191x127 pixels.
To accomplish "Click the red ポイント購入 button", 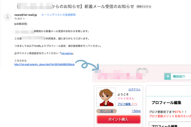I will pos(119,119).
